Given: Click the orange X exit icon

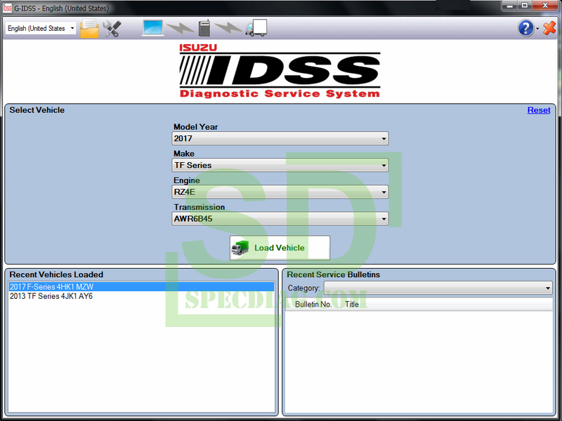Looking at the screenshot, I should coord(549,28).
